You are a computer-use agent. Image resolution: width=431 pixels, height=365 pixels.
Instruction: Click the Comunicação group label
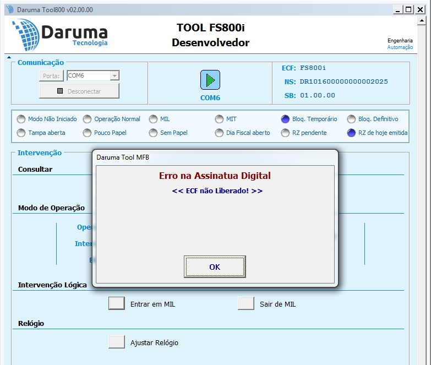pyautogui.click(x=41, y=63)
